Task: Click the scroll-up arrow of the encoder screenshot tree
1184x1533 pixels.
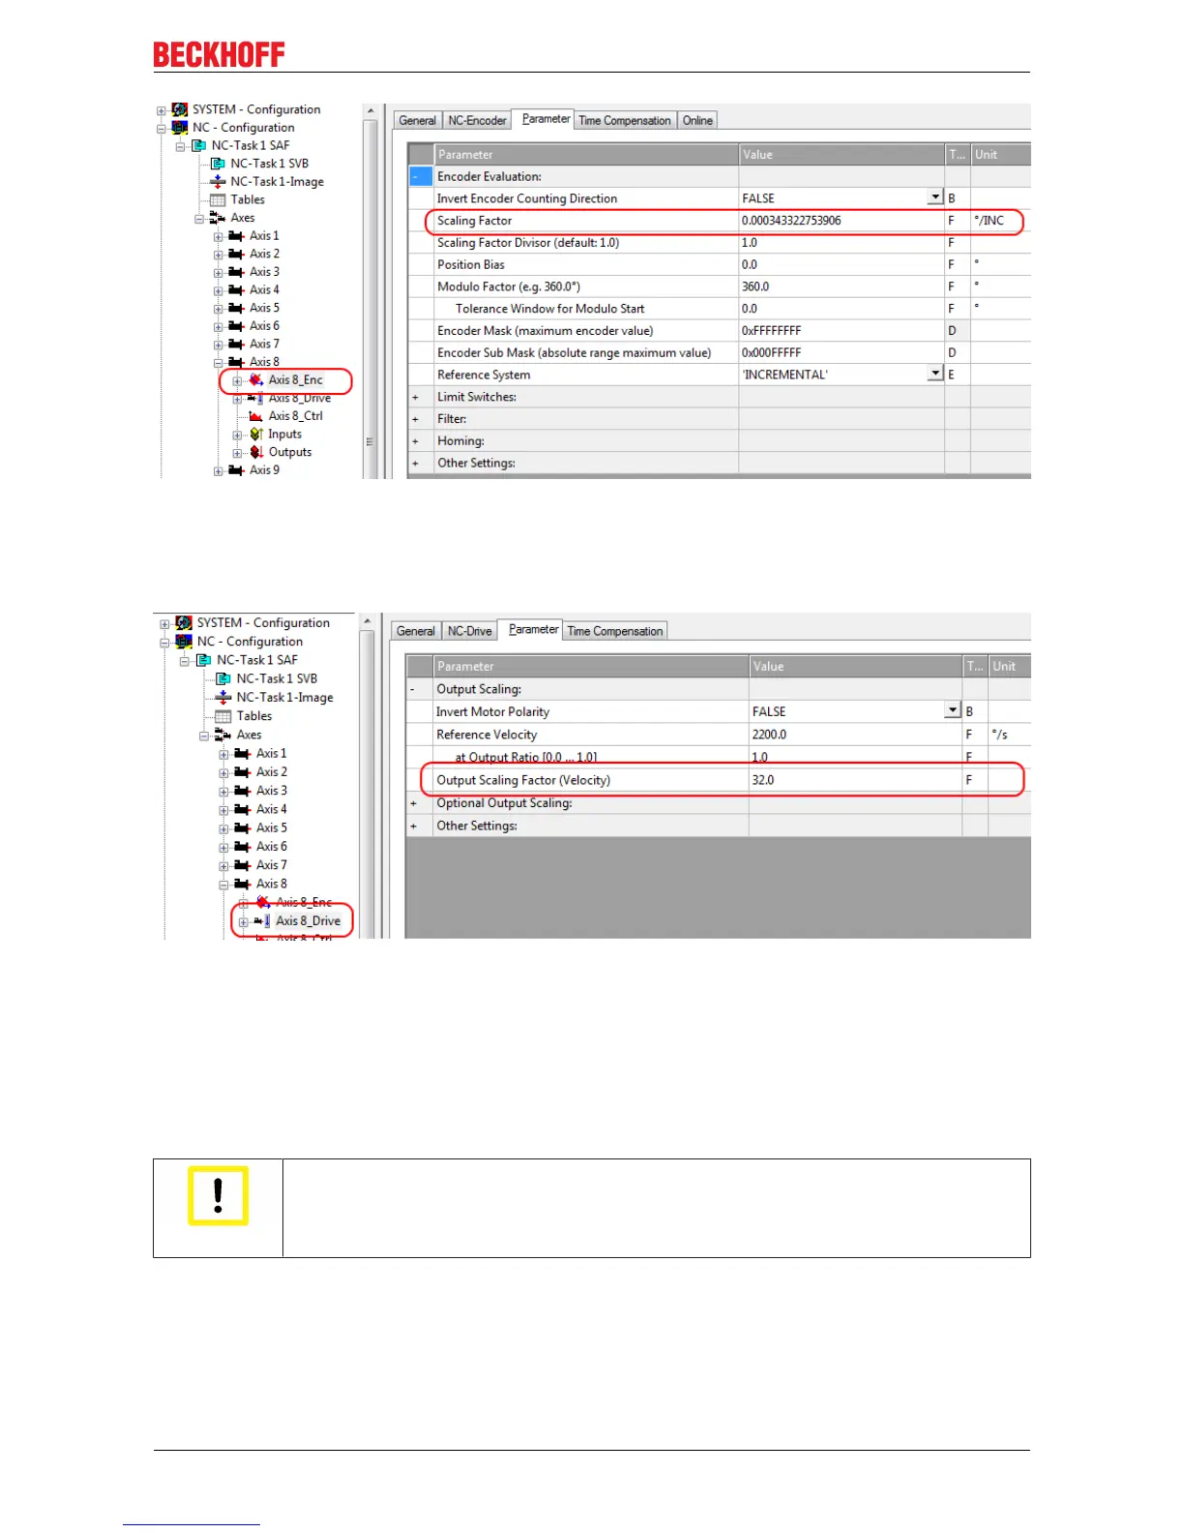Action: click(x=370, y=111)
